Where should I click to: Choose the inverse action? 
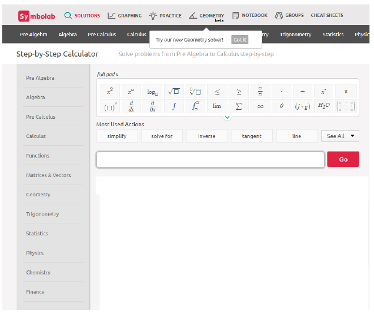pos(207,136)
